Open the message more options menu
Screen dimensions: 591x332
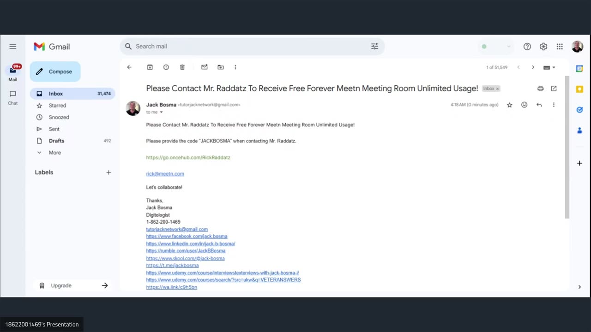(554, 105)
